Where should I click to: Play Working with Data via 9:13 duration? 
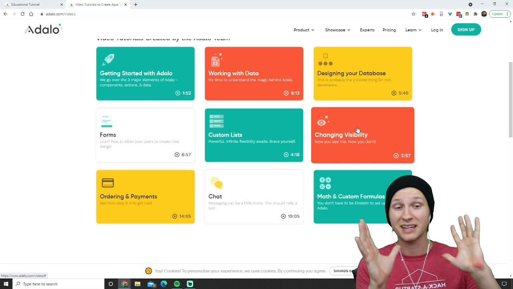(x=292, y=93)
